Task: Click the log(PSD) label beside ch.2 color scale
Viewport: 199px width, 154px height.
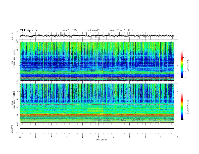Action: point(188,107)
